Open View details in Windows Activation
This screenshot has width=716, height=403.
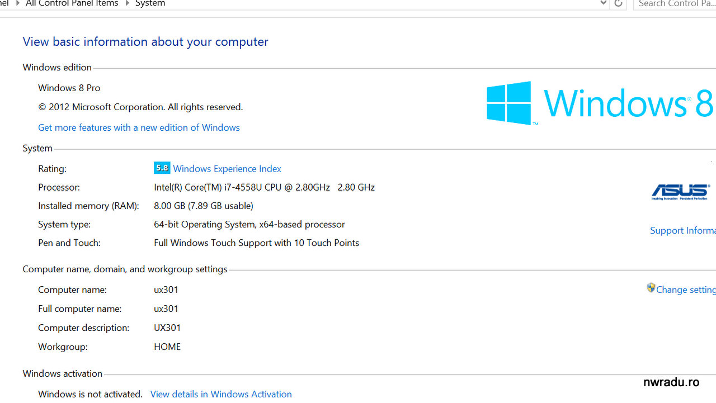coord(221,394)
